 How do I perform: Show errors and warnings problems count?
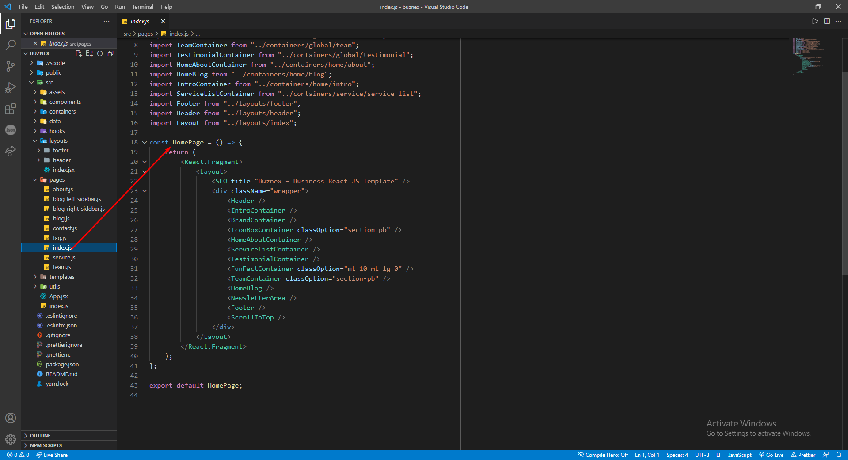(18, 455)
